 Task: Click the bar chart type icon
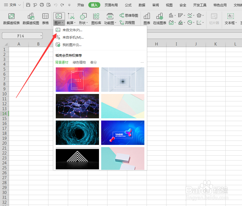(x=180, y=15)
